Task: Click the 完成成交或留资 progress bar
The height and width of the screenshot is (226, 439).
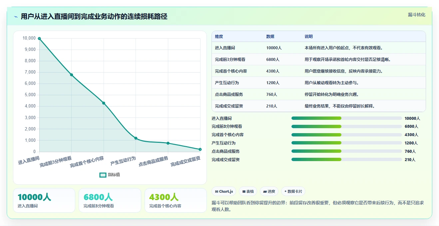Action: [x=347, y=159]
